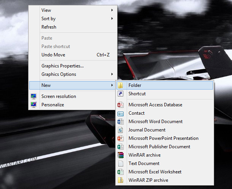Click the WinRAR archive books icon

pyautogui.click(x=121, y=155)
